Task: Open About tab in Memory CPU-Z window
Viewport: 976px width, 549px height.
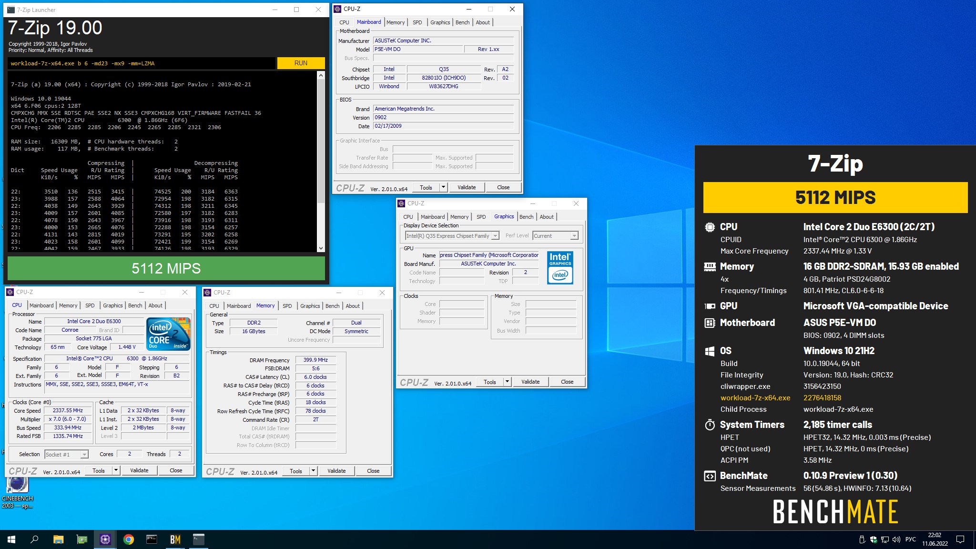Action: click(x=353, y=306)
